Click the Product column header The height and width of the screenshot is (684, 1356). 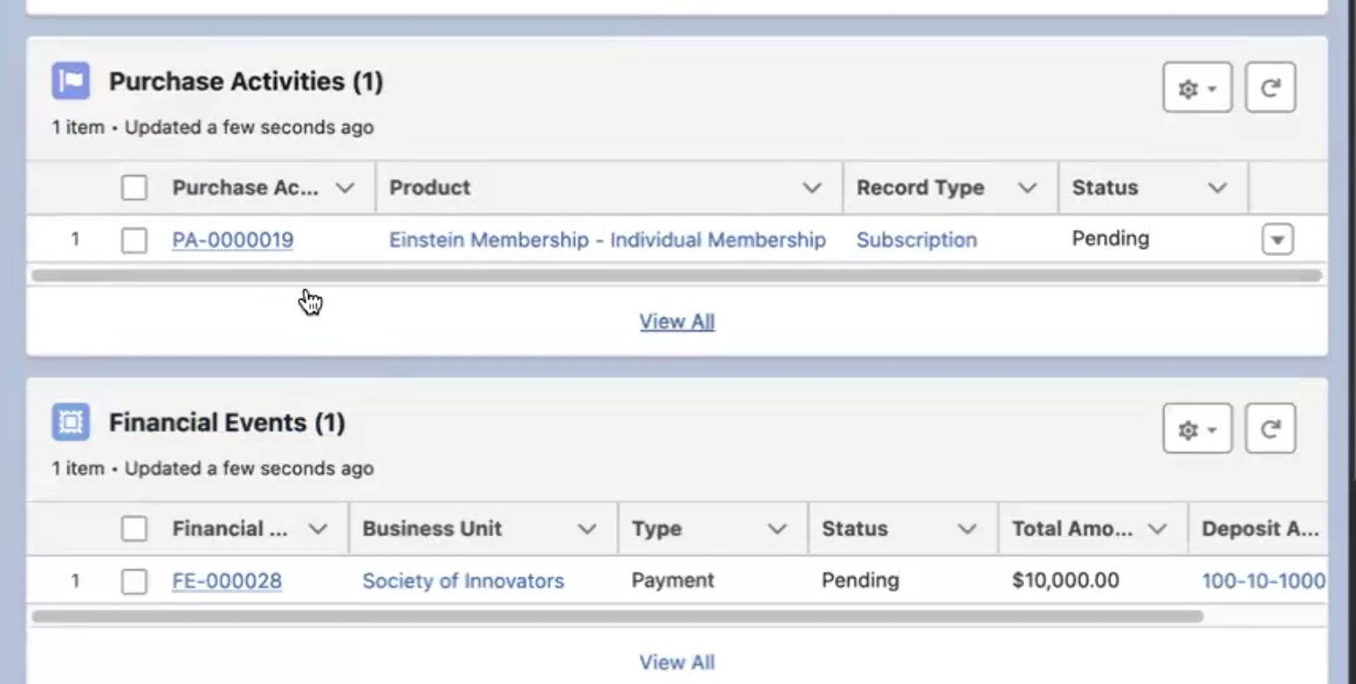(610, 188)
